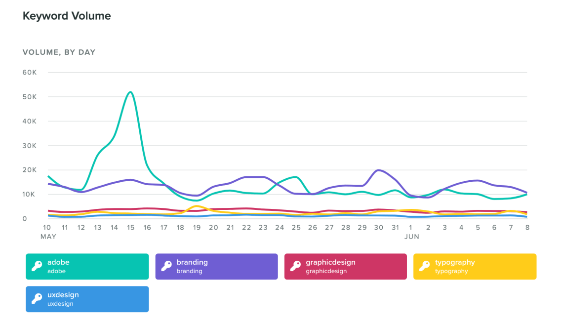Viewport: 562px width, 322px height.
Task: Click the JUN axis label
Action: [x=412, y=237]
